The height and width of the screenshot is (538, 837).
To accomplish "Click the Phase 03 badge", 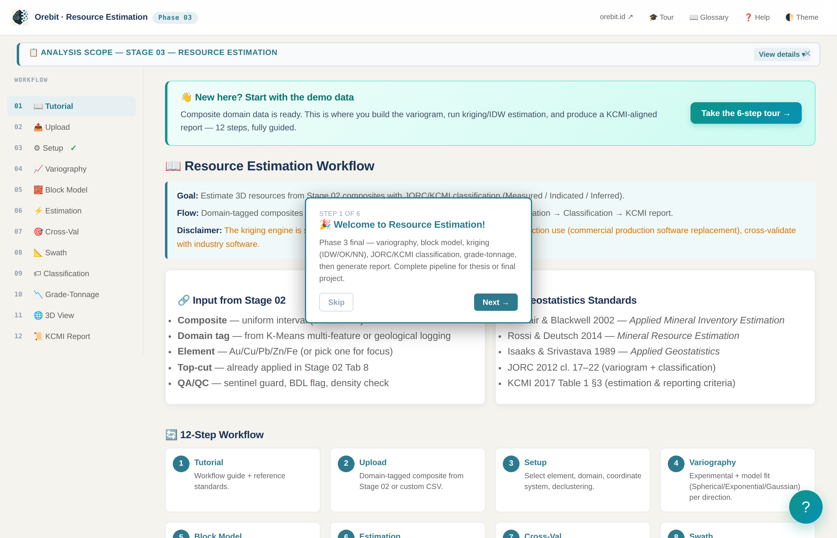I will 175,17.
